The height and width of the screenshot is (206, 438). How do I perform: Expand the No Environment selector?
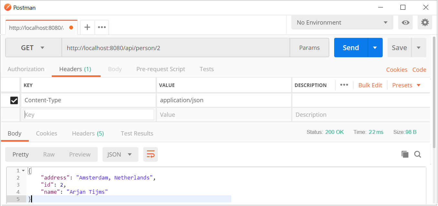tap(342, 23)
